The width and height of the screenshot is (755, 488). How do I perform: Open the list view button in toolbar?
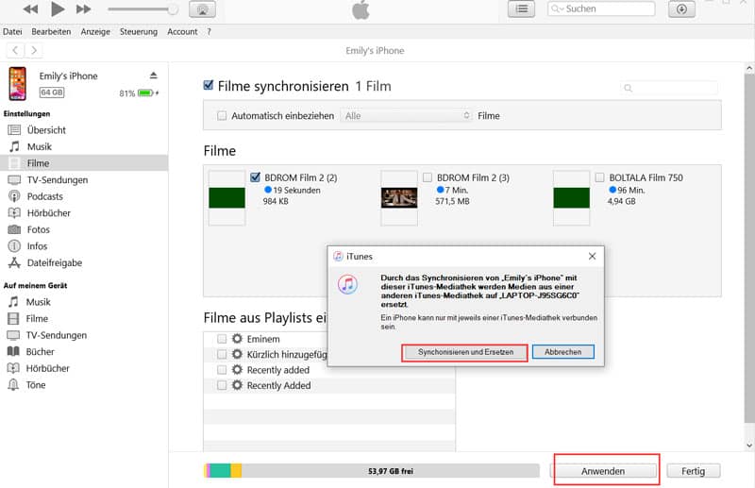(521, 8)
